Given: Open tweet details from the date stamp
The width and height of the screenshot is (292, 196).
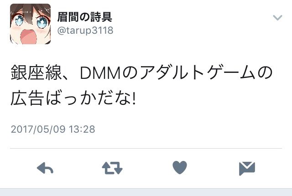Looking at the screenshot, I should (x=53, y=129).
